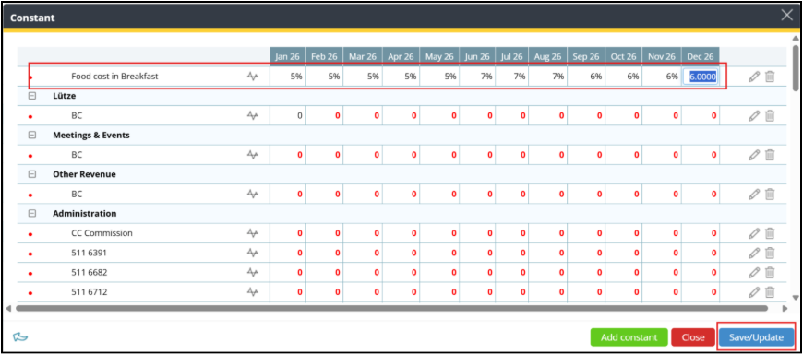Collapse the Lütze group
803x354 pixels.
(32, 96)
